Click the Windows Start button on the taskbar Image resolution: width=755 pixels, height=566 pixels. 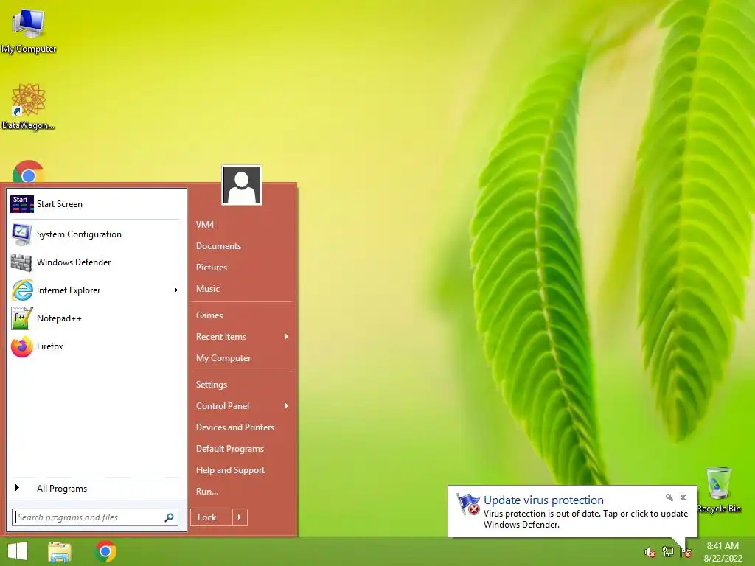point(18,551)
